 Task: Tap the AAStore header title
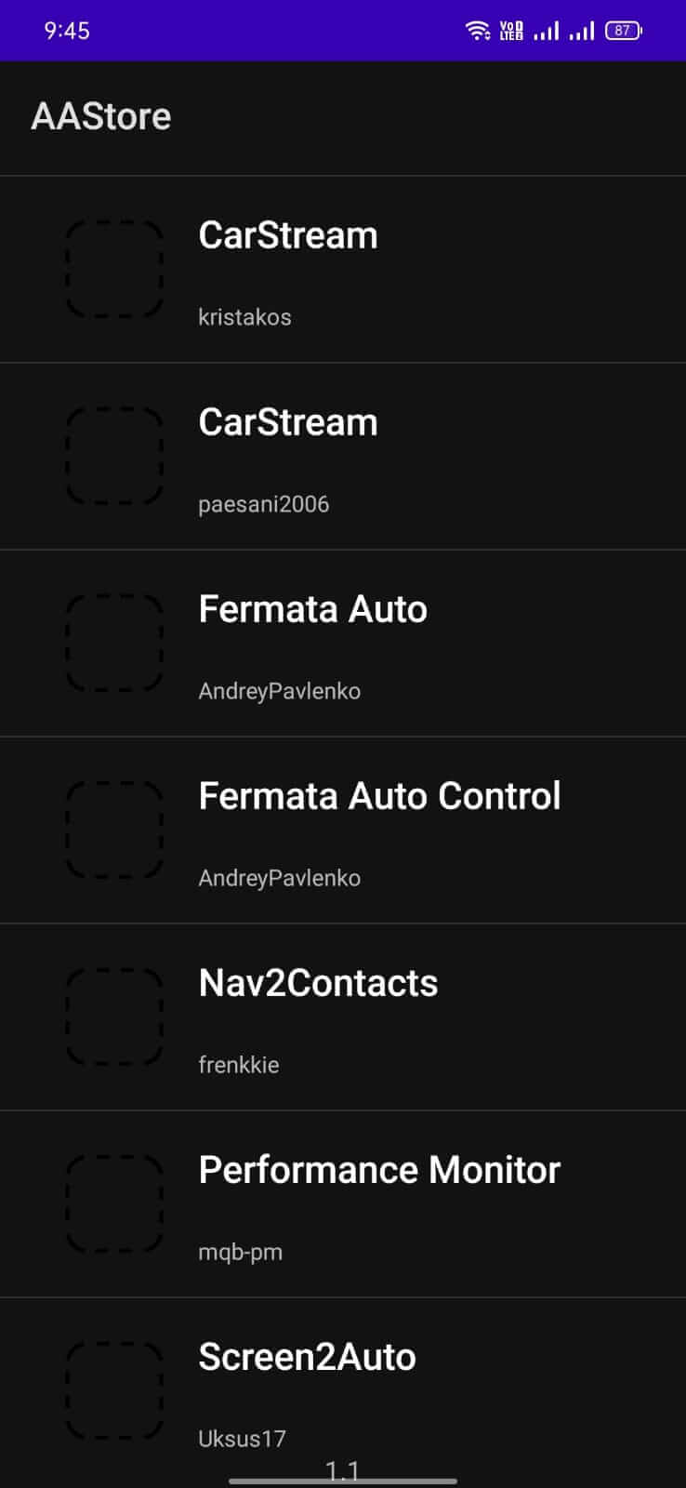(x=101, y=116)
